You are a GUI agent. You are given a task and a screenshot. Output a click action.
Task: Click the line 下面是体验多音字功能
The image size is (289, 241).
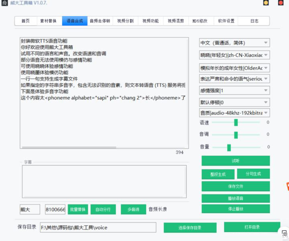click(45, 91)
